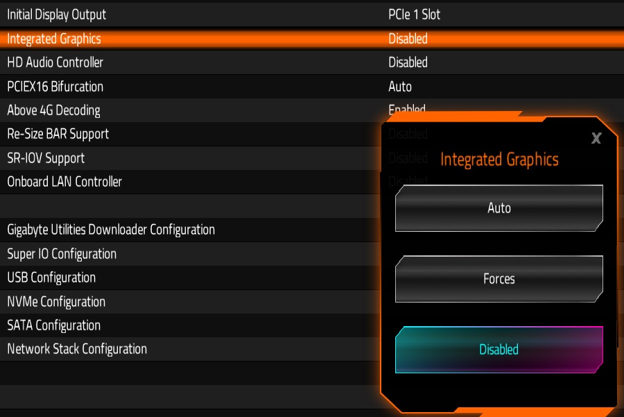Open Re-Size BAR Support setting

coord(58,134)
